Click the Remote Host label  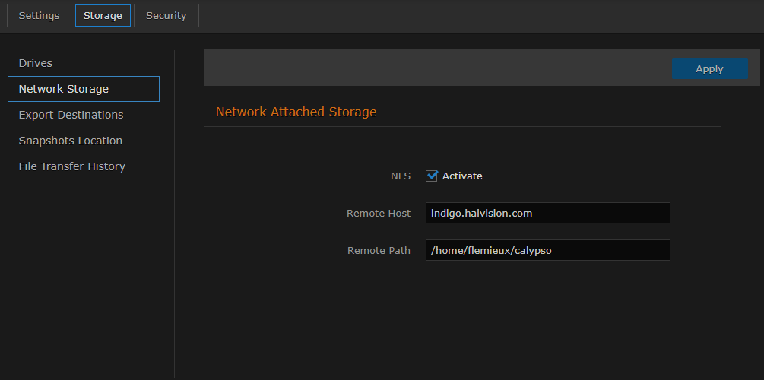378,214
